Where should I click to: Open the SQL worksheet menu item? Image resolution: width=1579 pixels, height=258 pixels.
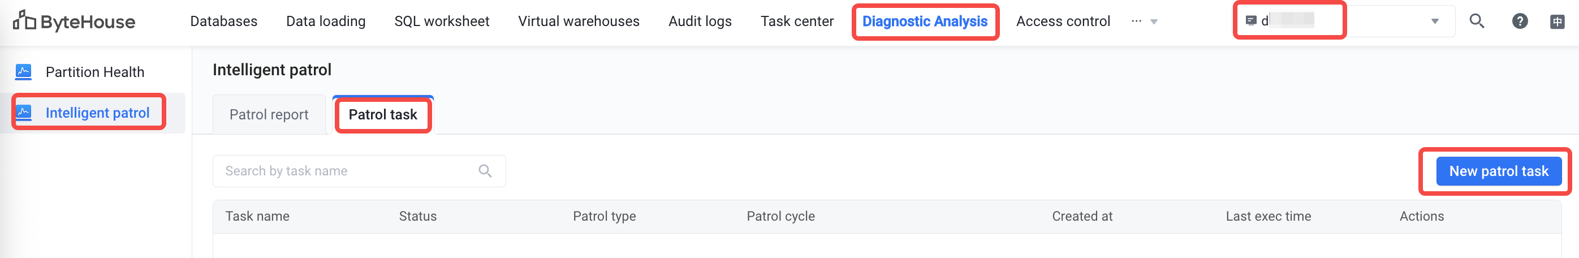442,21
